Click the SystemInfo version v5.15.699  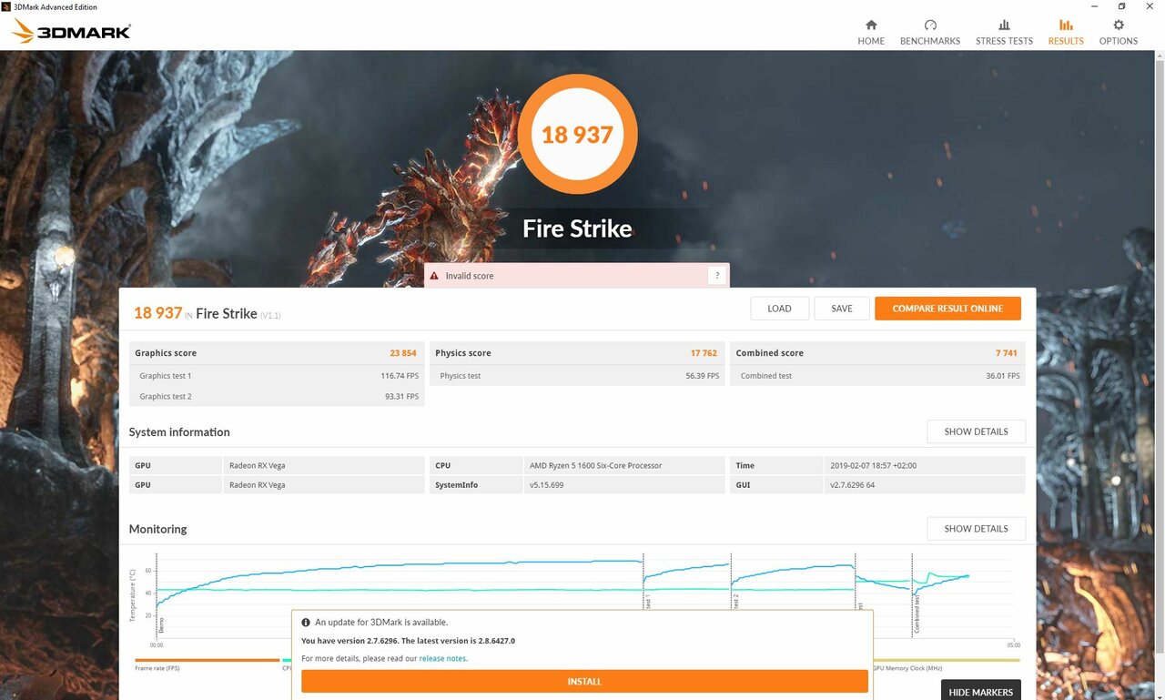click(546, 485)
